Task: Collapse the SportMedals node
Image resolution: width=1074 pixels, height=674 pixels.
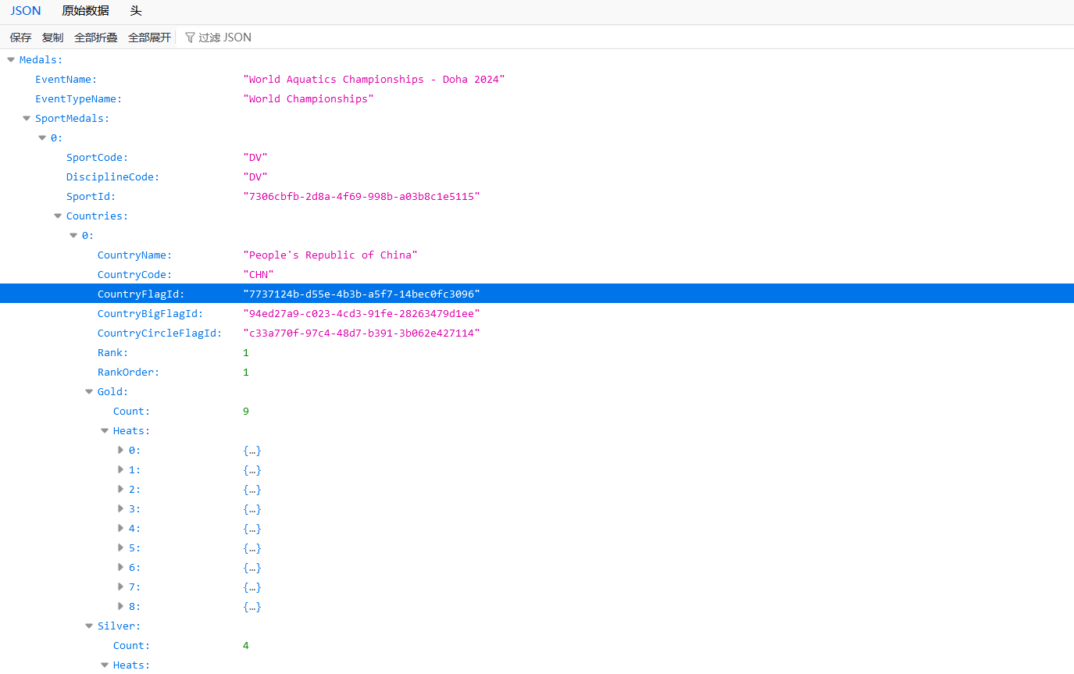Action: [x=27, y=118]
